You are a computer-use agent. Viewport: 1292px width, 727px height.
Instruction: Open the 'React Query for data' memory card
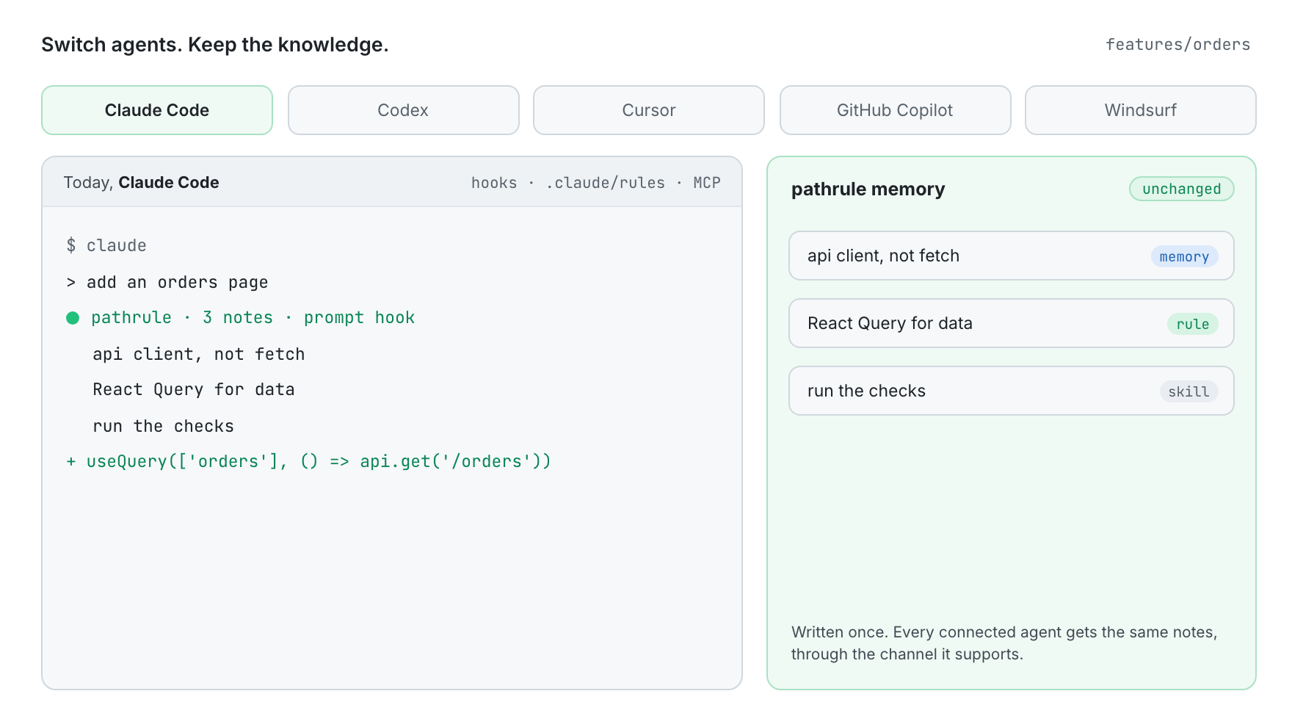pos(1012,323)
